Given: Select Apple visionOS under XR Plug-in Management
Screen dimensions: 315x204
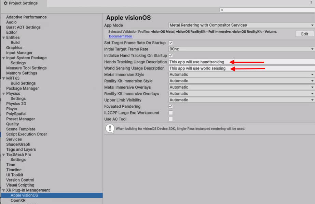Looking at the screenshot, I should 52,195.
